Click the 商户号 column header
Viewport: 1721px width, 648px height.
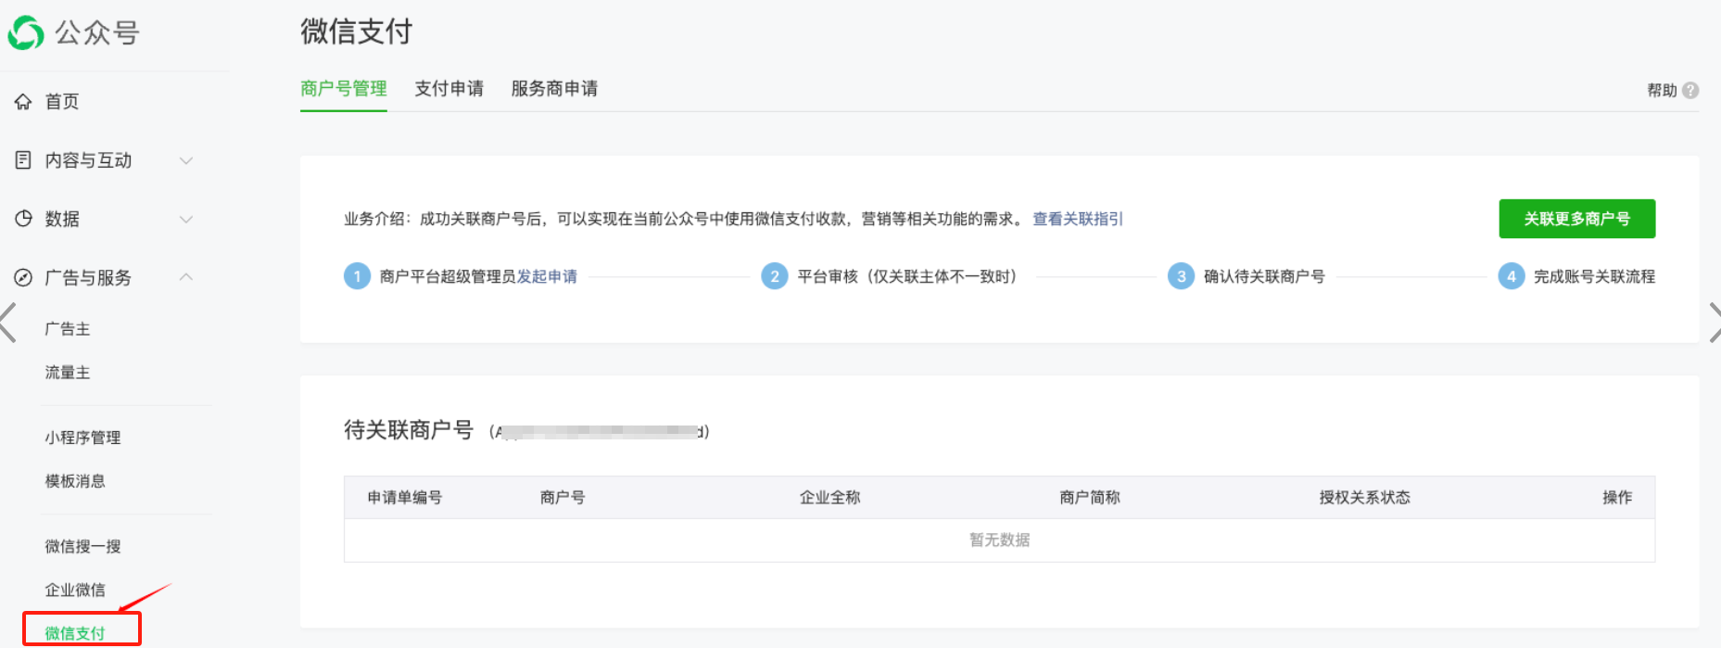pos(563,498)
